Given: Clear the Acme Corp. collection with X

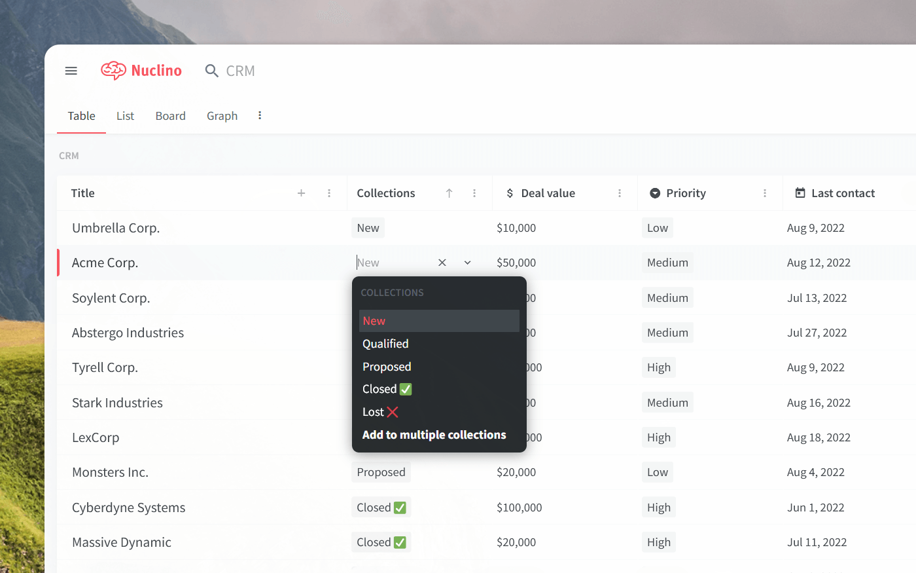Looking at the screenshot, I should (x=442, y=263).
